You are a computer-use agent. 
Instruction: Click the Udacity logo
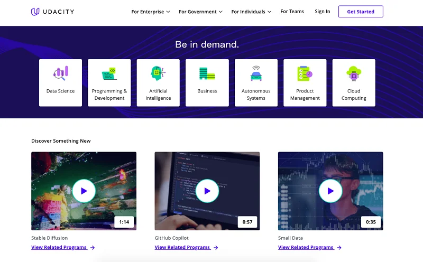coord(52,12)
